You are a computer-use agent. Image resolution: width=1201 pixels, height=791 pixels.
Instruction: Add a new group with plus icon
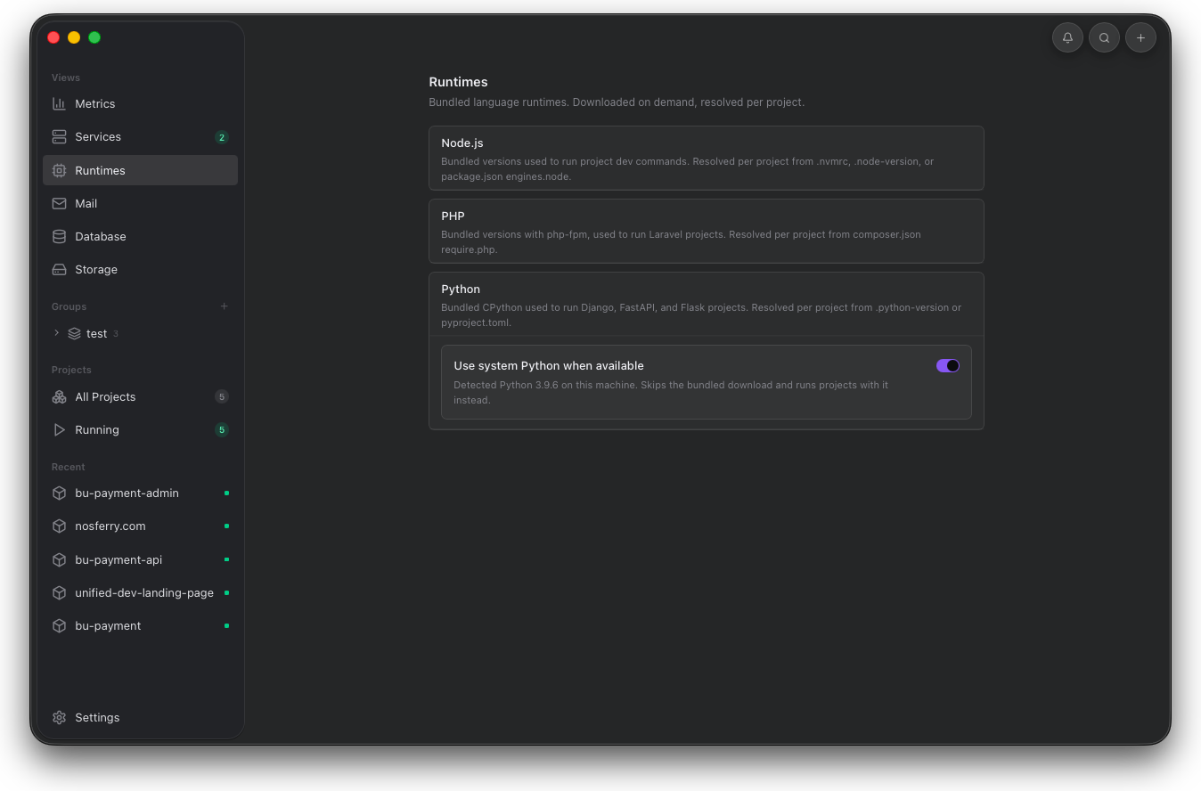pos(225,306)
